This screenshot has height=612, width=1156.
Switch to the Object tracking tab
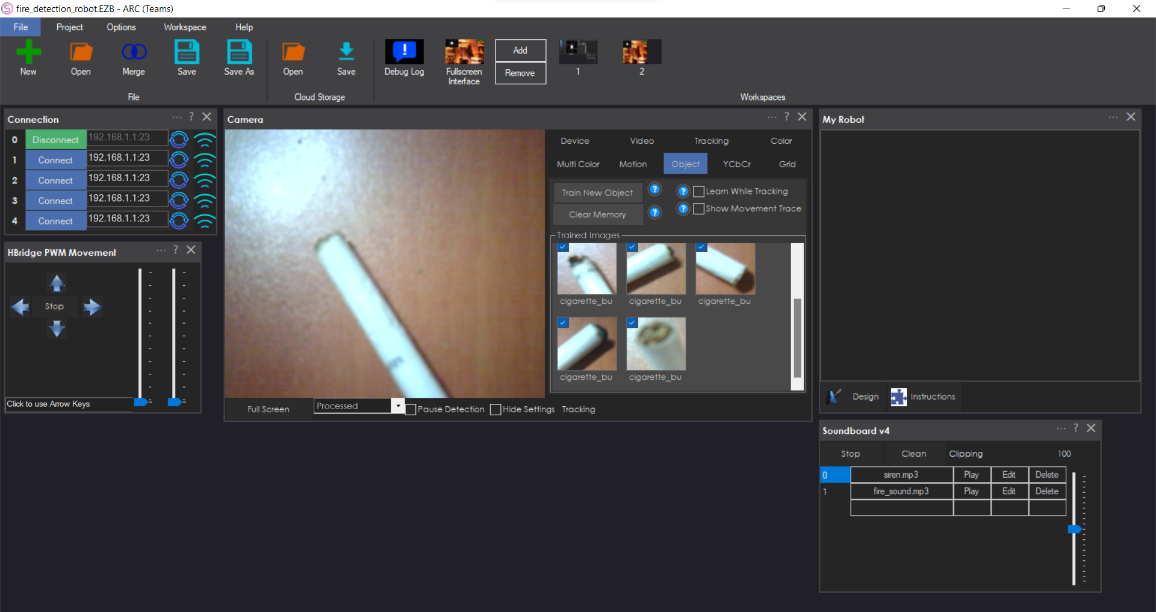685,164
